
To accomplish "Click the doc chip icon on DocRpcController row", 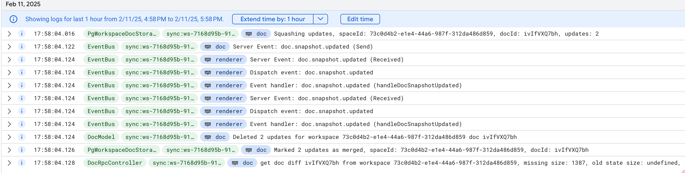I will tap(235, 163).
